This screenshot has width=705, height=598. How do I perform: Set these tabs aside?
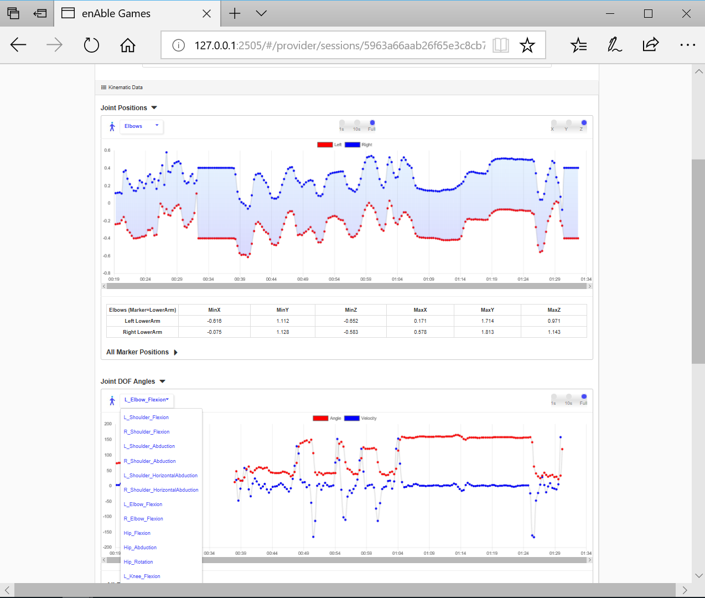40,13
